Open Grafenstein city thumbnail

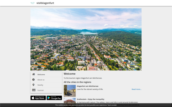click(70, 101)
